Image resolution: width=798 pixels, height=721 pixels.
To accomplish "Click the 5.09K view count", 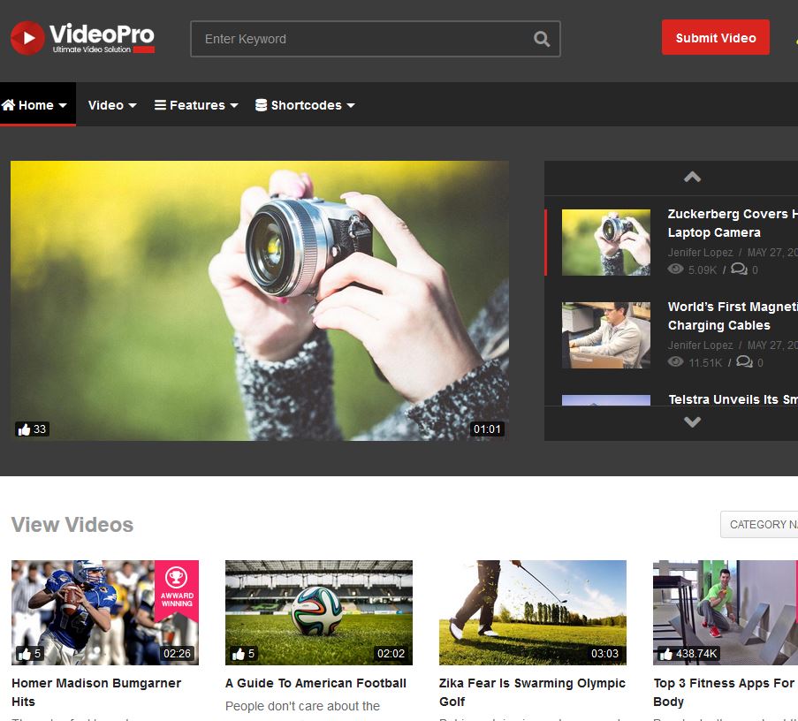I will click(x=703, y=269).
